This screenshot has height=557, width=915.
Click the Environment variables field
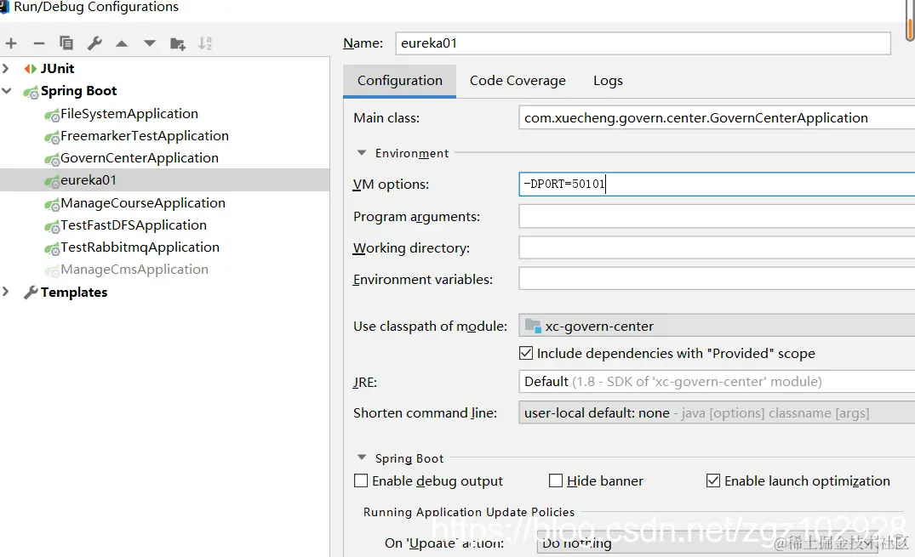717,279
